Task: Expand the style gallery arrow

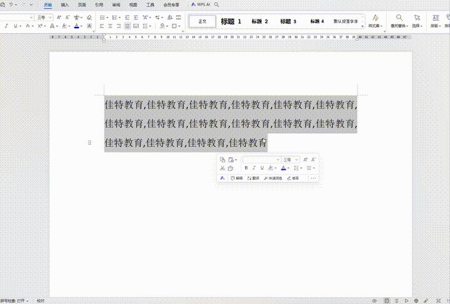Action: (362, 26)
